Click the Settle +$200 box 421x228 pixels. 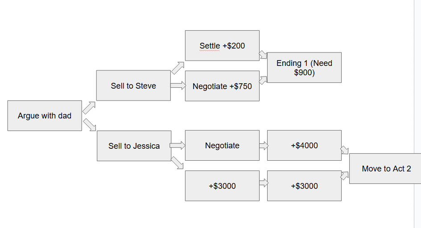pyautogui.click(x=222, y=45)
